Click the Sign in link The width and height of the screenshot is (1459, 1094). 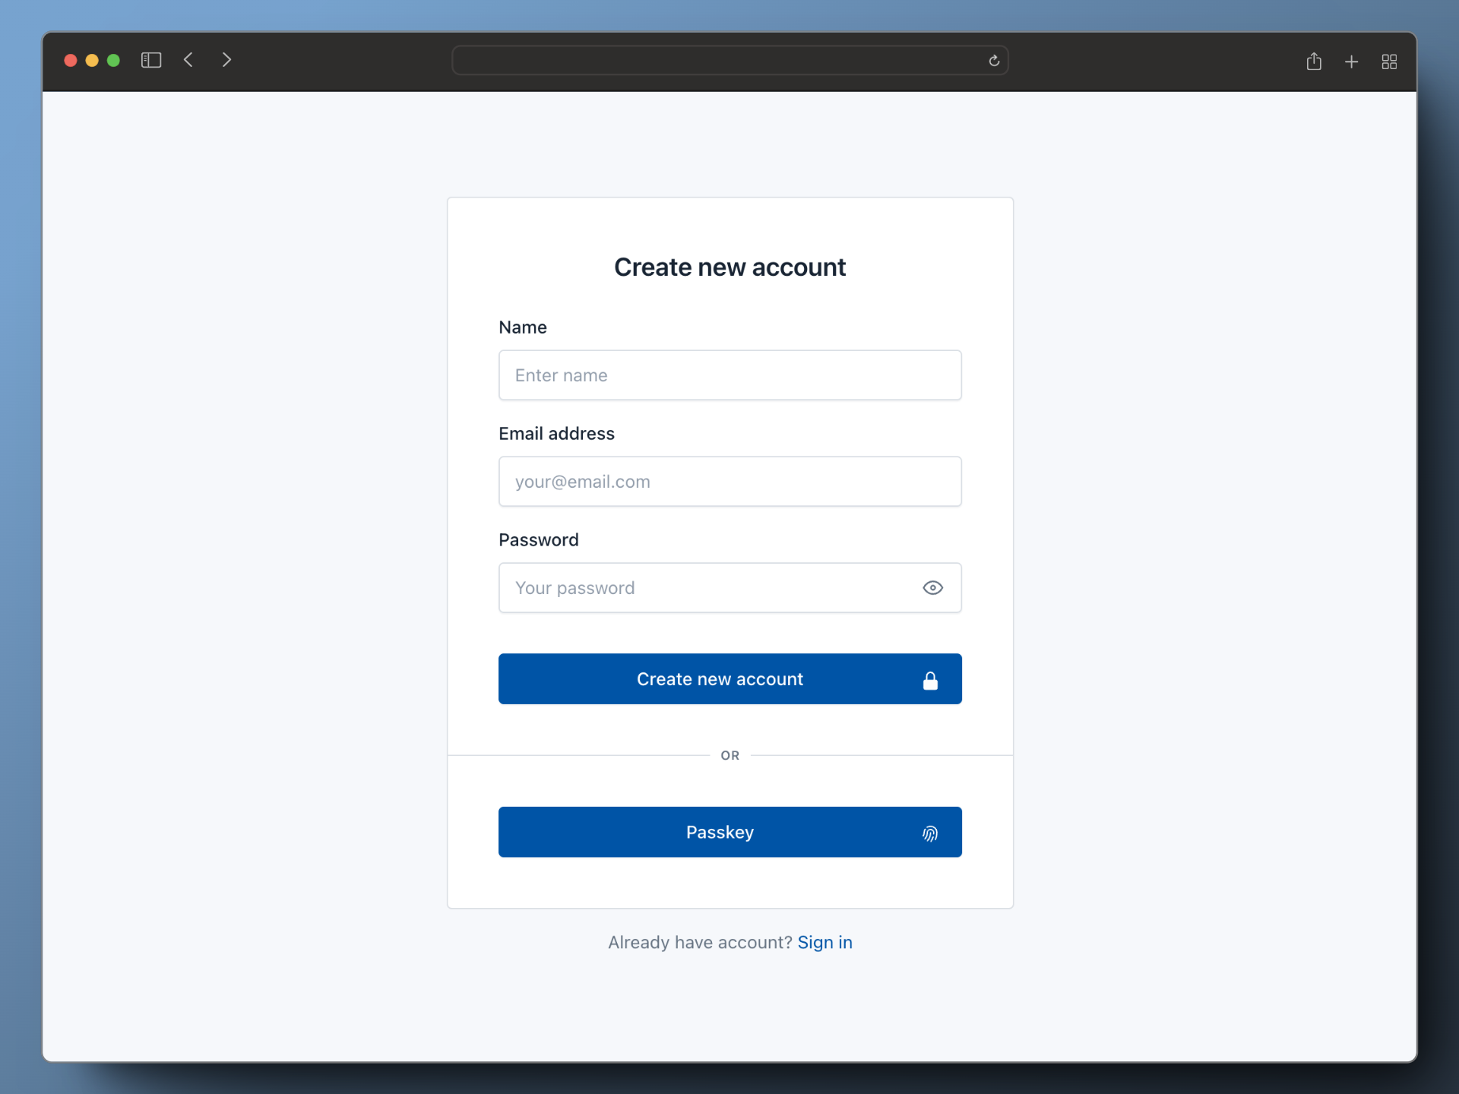[824, 942]
